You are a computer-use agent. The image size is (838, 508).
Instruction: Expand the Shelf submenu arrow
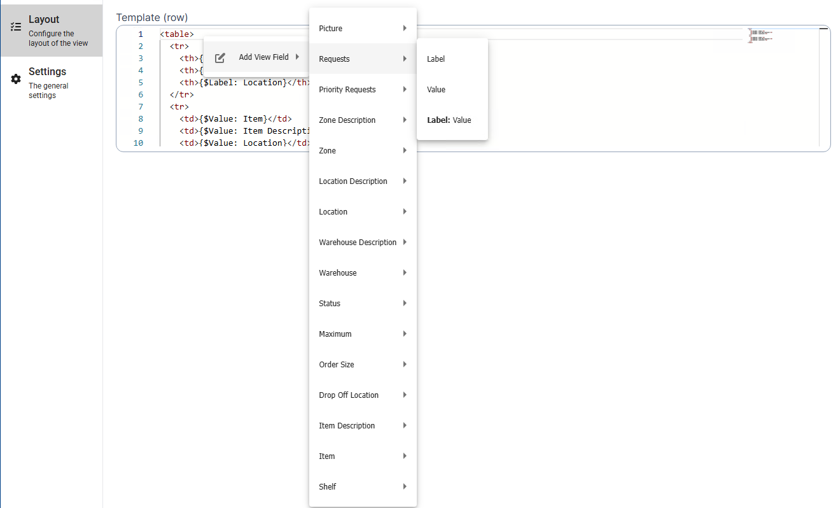click(405, 486)
